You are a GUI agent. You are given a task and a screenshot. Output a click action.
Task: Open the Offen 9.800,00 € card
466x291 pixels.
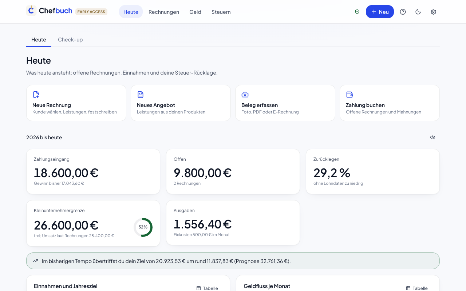233,171
